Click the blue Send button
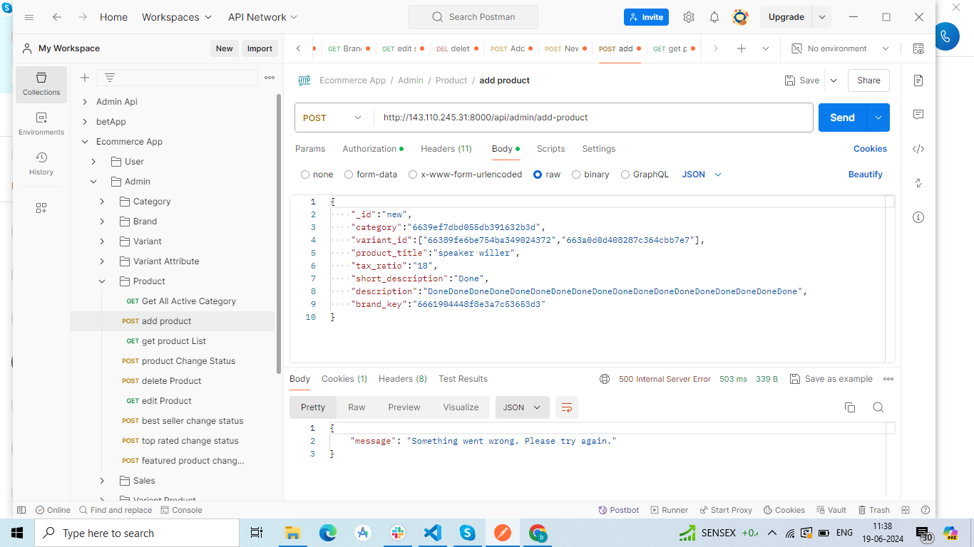Screen dimensions: 974x547 841,118
